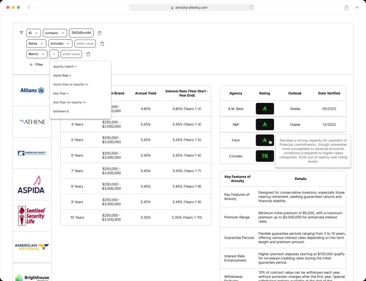The image size is (366, 281).
Task: Open the ID field dropdown
Action: (x=33, y=33)
